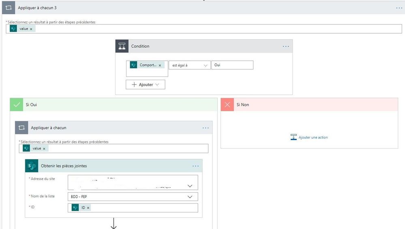Expand the Ajouter chevron in the Condition
The width and height of the screenshot is (405, 229).
[157, 85]
